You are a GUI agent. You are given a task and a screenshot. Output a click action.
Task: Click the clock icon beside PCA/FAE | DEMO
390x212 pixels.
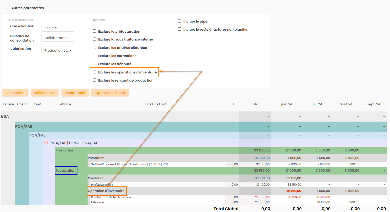(x=46, y=143)
